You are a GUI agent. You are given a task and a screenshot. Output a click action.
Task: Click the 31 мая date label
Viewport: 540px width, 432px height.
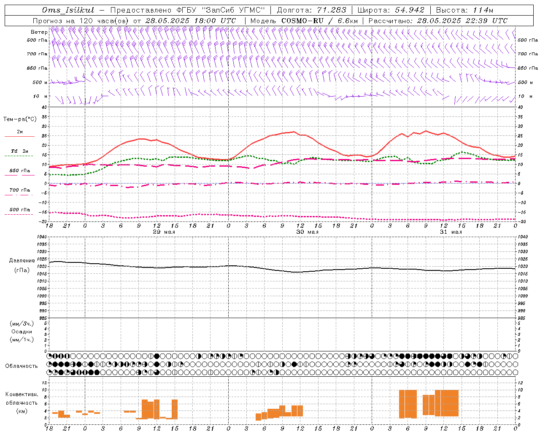click(451, 232)
